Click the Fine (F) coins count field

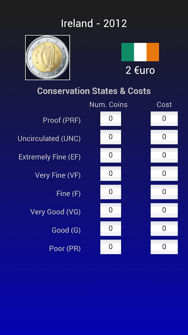(x=111, y=192)
